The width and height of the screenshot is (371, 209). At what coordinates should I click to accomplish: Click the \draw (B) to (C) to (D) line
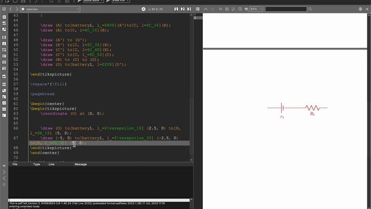pos(70,59)
